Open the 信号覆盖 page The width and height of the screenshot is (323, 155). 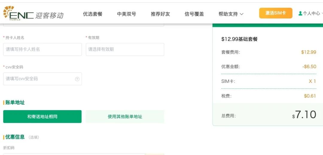(194, 14)
